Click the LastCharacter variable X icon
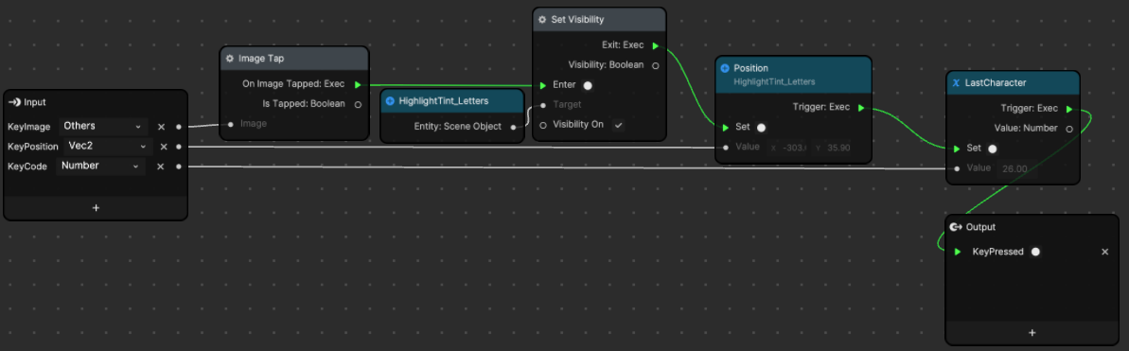The image size is (1129, 351). coord(956,82)
